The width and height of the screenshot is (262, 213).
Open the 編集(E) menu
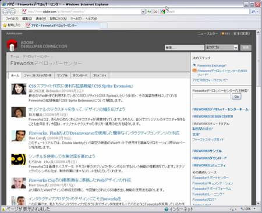27,19
